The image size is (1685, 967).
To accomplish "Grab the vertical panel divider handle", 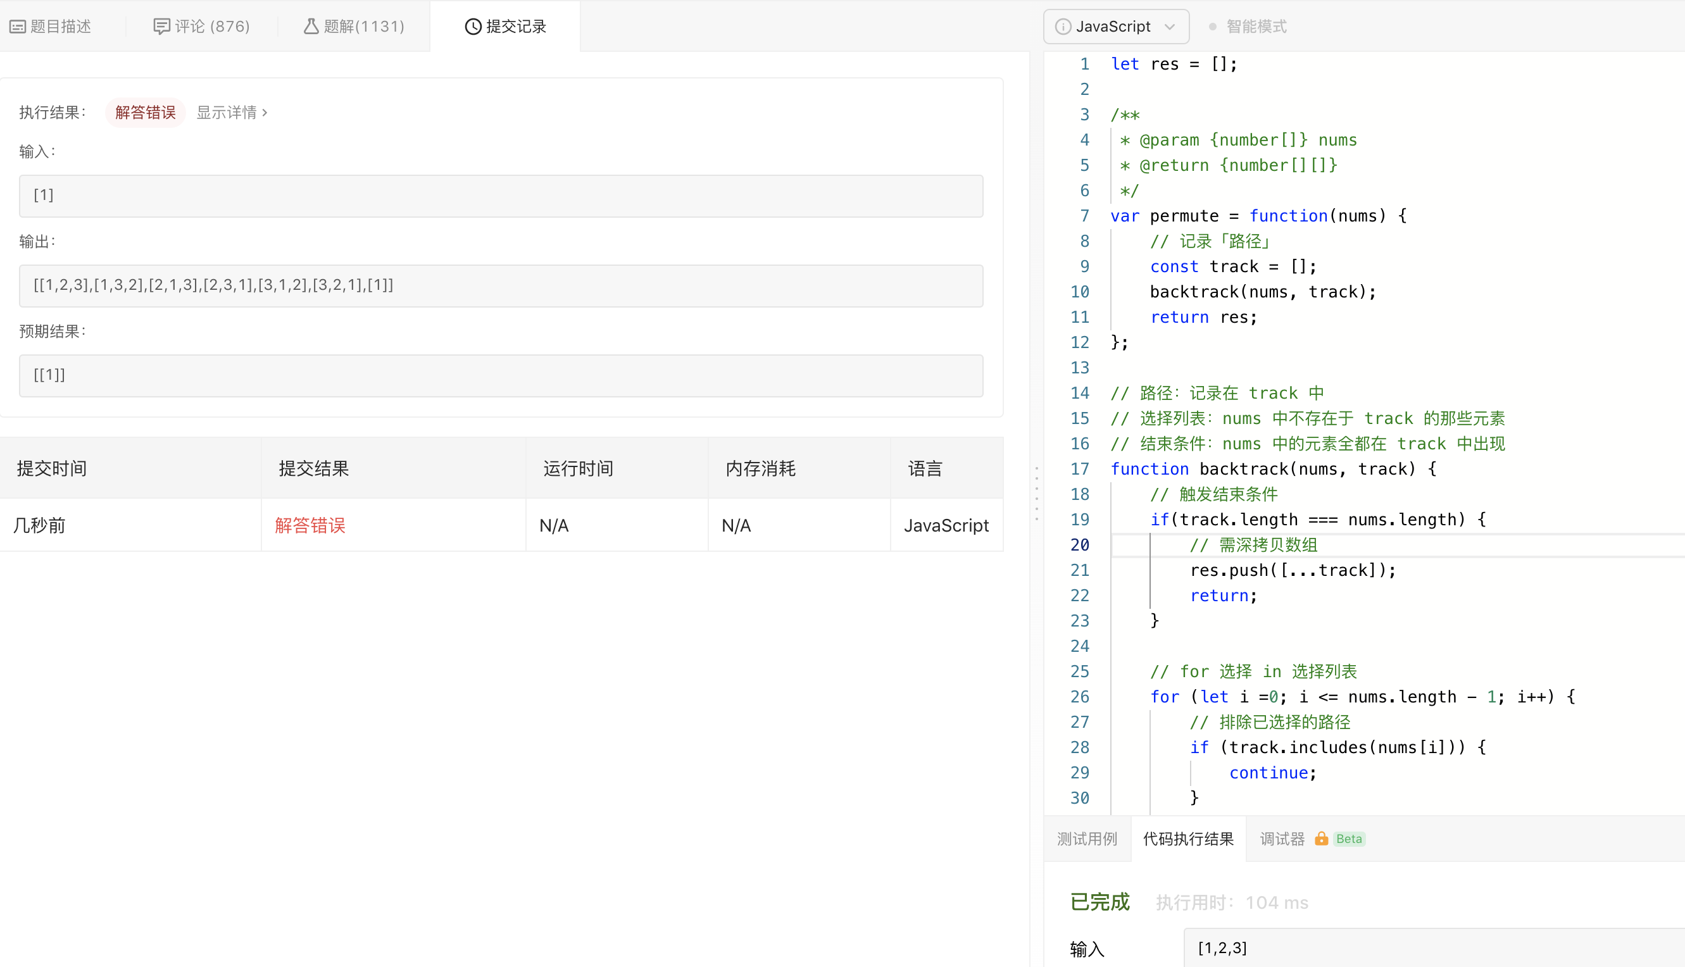I will pos(1036,493).
